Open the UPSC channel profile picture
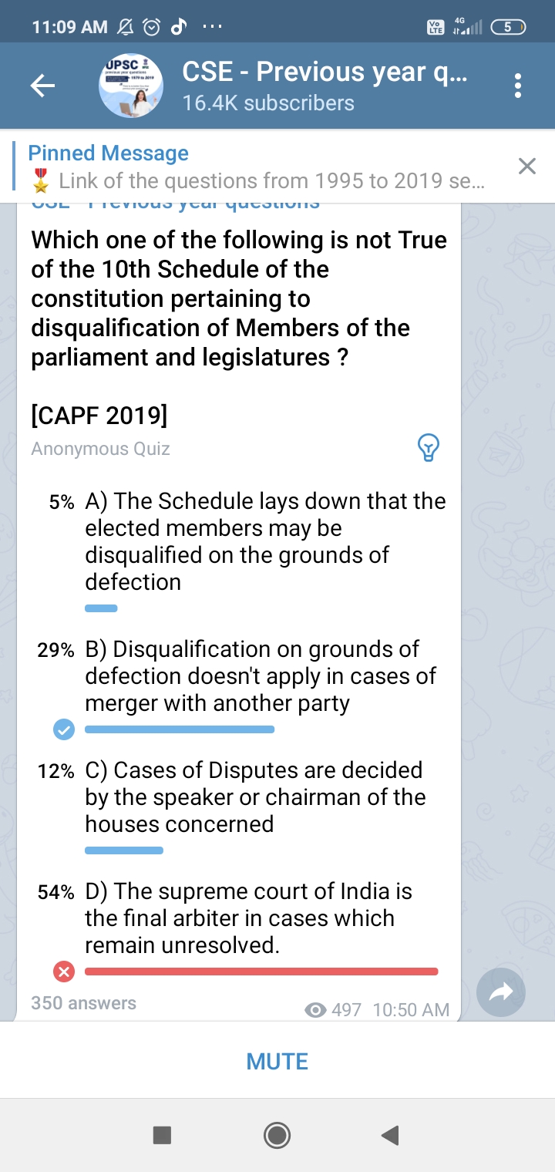Screen dimensions: 555x1172 130,86
